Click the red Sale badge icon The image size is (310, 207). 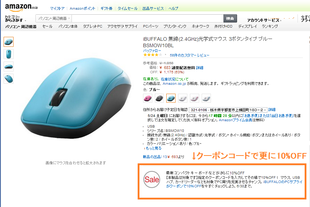pos(152,179)
